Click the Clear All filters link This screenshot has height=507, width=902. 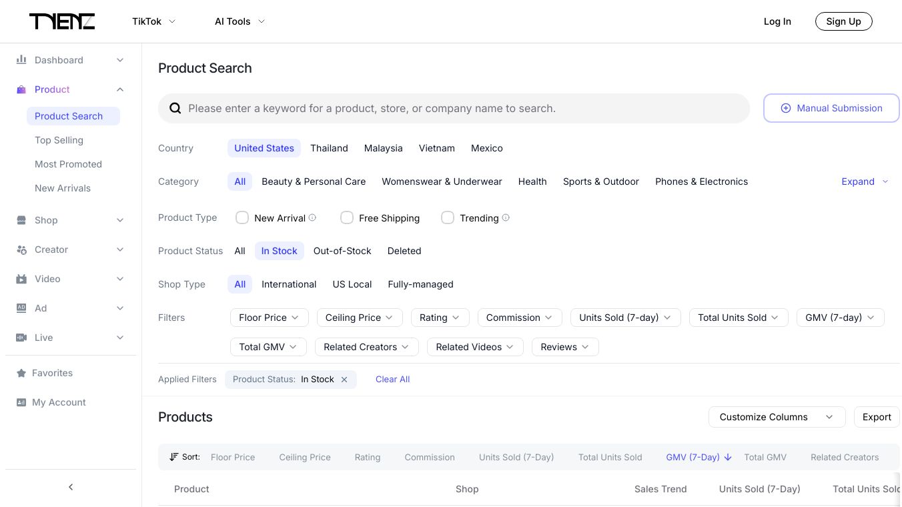coord(392,380)
